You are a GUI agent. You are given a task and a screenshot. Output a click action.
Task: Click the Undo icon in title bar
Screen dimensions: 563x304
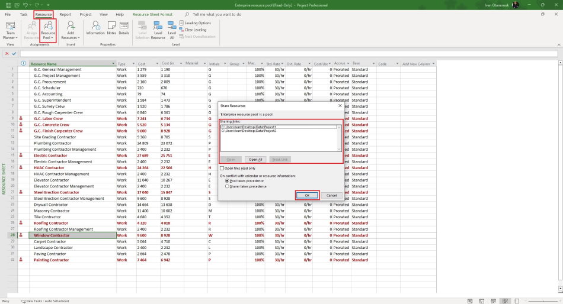tap(25, 5)
